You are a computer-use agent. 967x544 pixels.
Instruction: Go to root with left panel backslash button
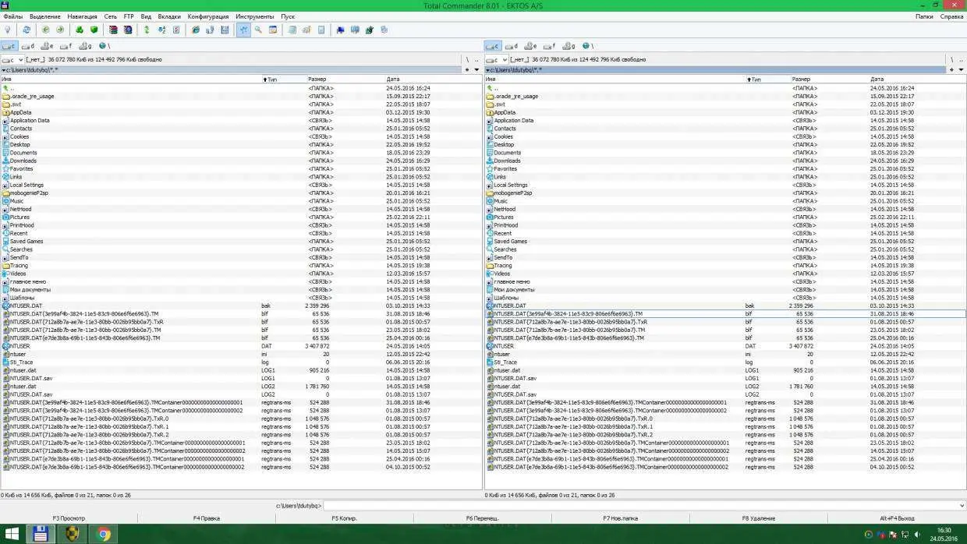467,59
